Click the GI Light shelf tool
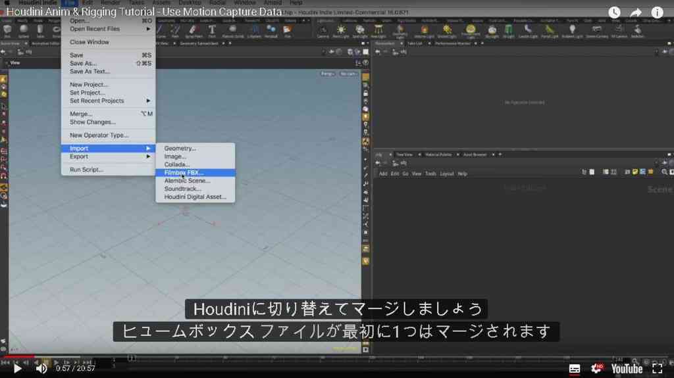The height and width of the screenshot is (378, 674). click(x=509, y=30)
